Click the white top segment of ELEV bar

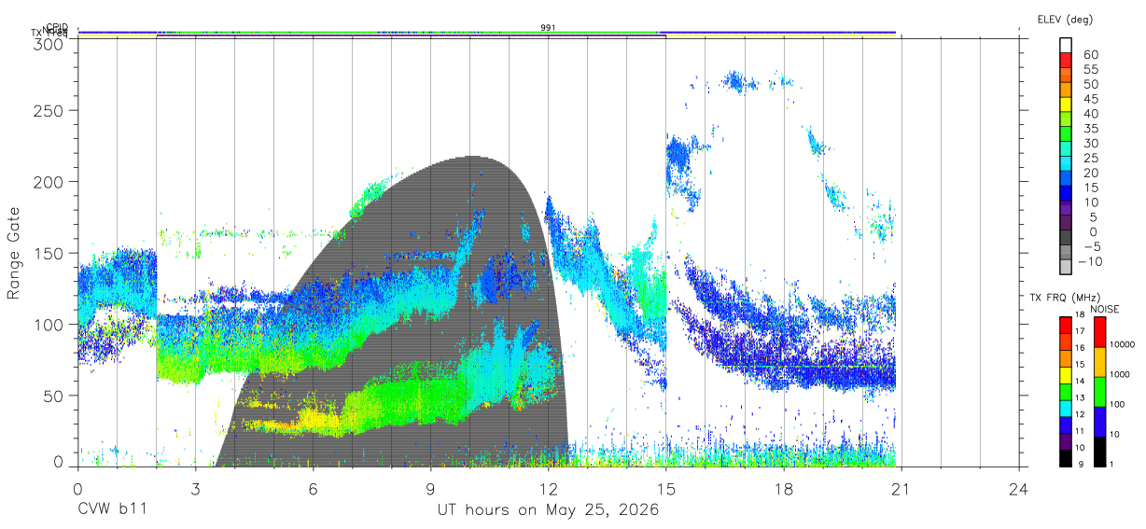tap(1065, 45)
